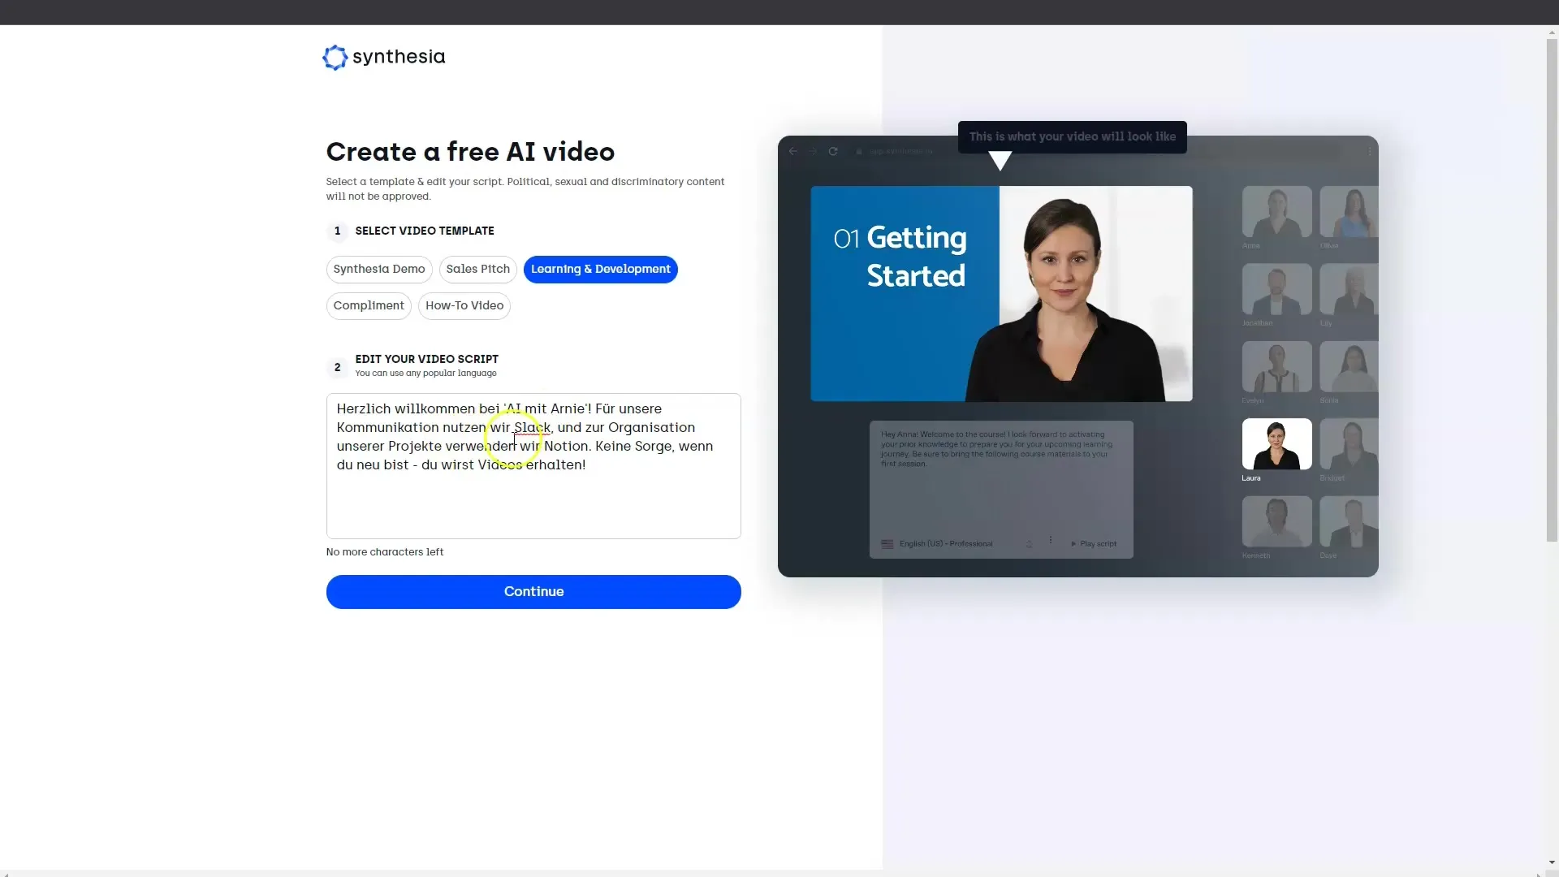Expand the How-To Video template option
Image resolution: width=1559 pixels, height=877 pixels.
click(464, 305)
